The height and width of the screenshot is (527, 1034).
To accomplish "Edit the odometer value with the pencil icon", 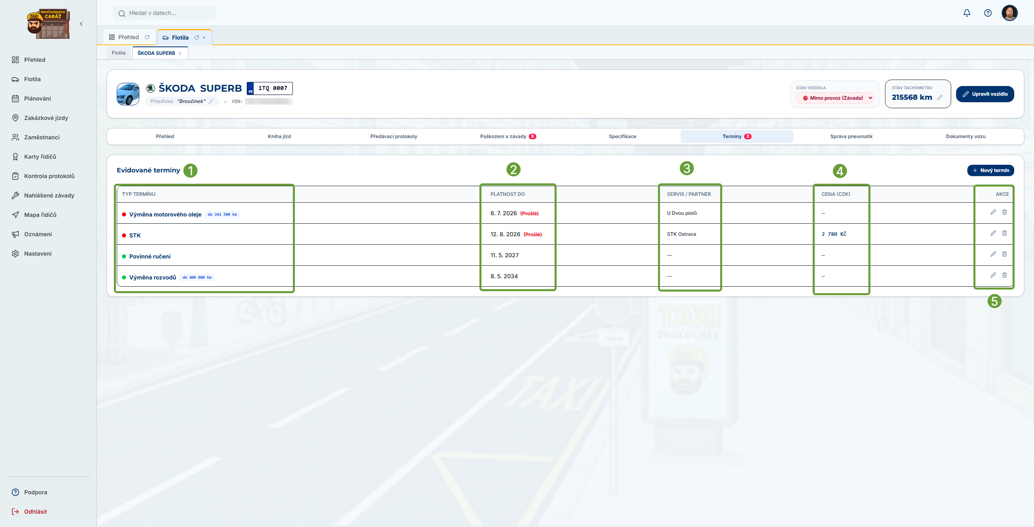I will pyautogui.click(x=940, y=97).
